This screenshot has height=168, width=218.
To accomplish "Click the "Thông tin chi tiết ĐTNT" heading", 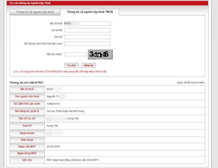I will click(x=27, y=83).
